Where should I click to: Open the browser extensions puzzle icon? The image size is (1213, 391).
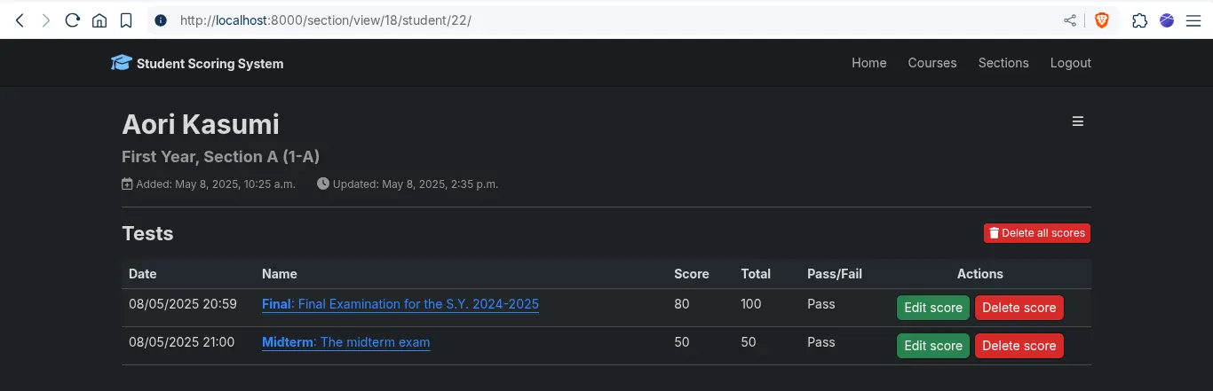pos(1139,20)
